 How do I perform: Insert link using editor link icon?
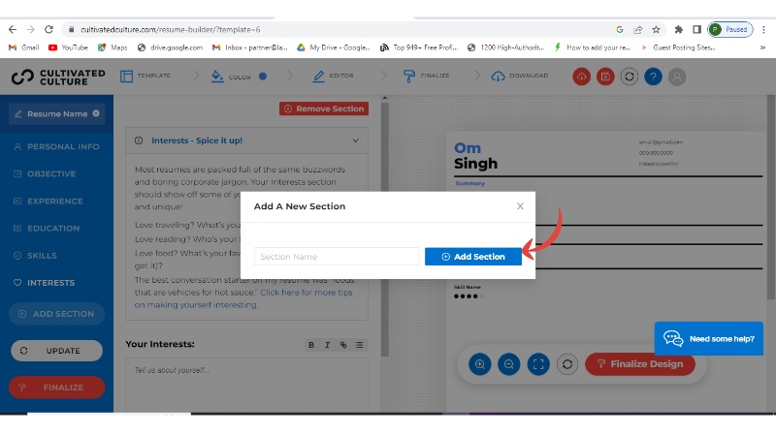pos(343,345)
